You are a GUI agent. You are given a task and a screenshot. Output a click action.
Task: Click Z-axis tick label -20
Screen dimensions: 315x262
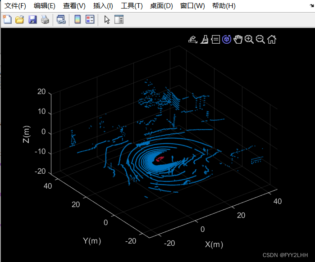click(x=40, y=172)
